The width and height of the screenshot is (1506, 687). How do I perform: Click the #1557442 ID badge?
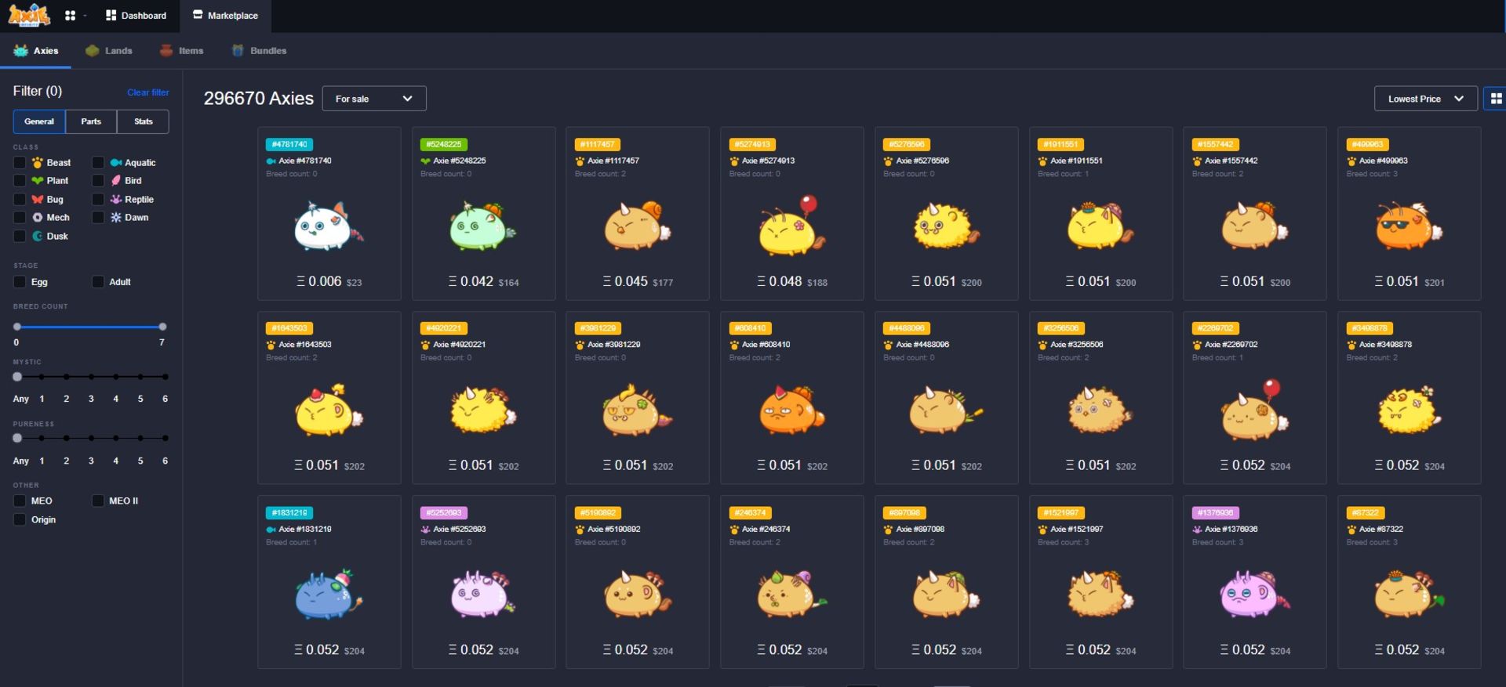[1216, 145]
